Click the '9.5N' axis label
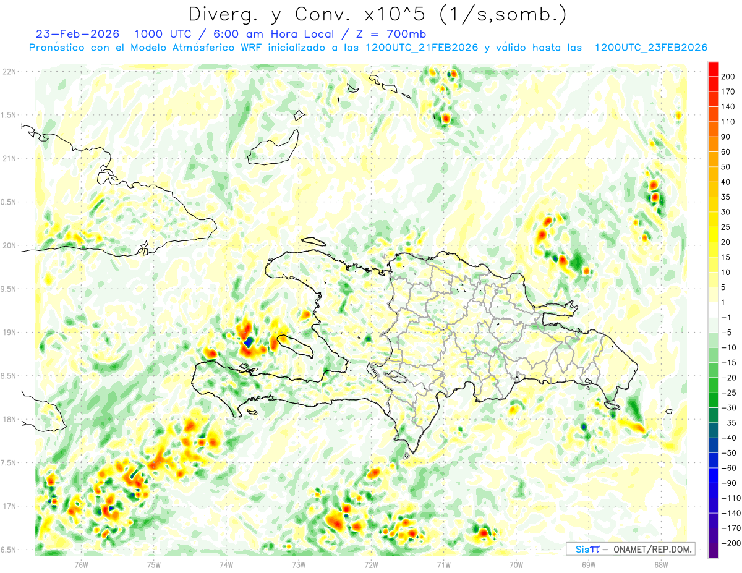The height and width of the screenshot is (573, 742). point(9,289)
